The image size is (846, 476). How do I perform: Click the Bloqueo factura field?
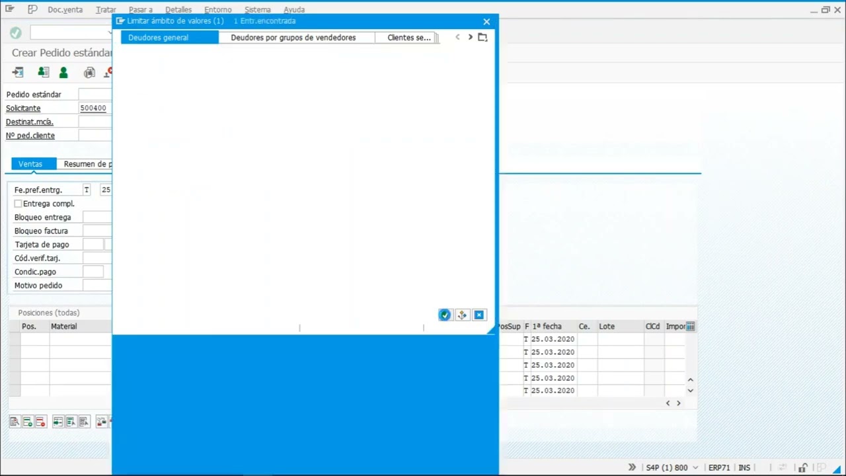point(97,231)
